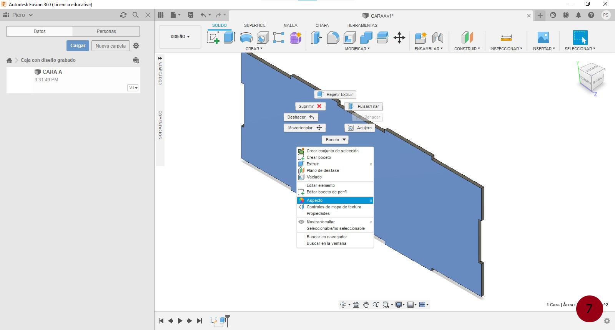Choose Seleccionable/no seleccionable menu entry

tap(335, 228)
